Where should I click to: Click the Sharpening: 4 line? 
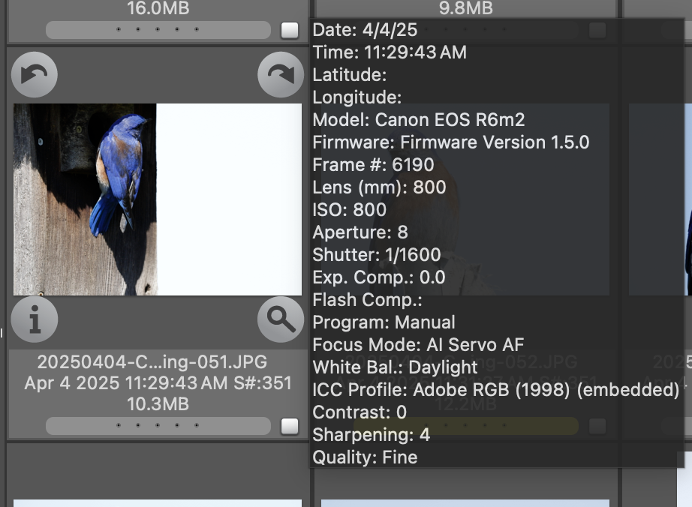pos(372,435)
